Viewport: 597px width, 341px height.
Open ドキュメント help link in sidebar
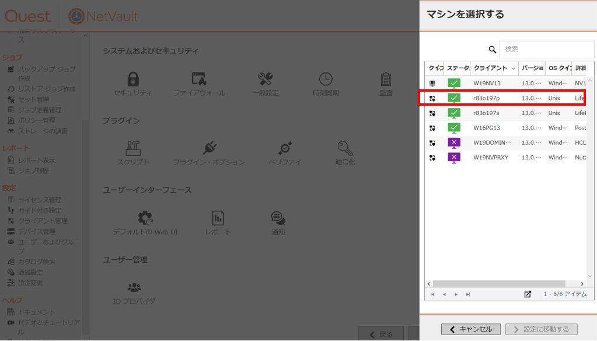pyautogui.click(x=37, y=312)
